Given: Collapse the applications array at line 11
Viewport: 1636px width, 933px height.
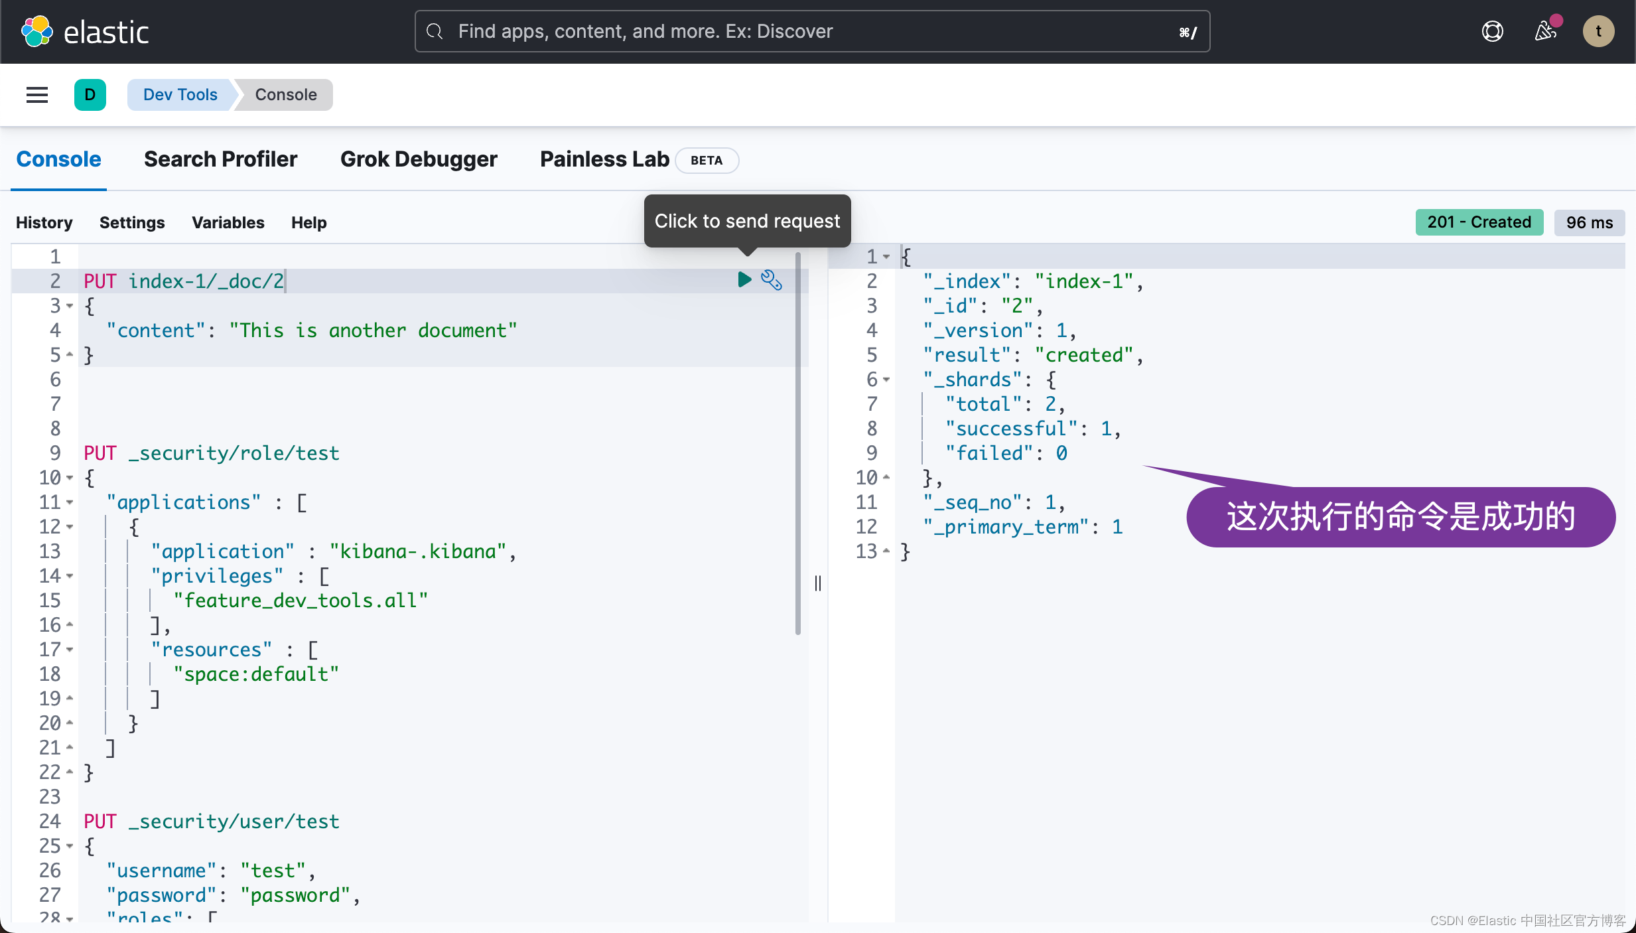Looking at the screenshot, I should [x=70, y=502].
